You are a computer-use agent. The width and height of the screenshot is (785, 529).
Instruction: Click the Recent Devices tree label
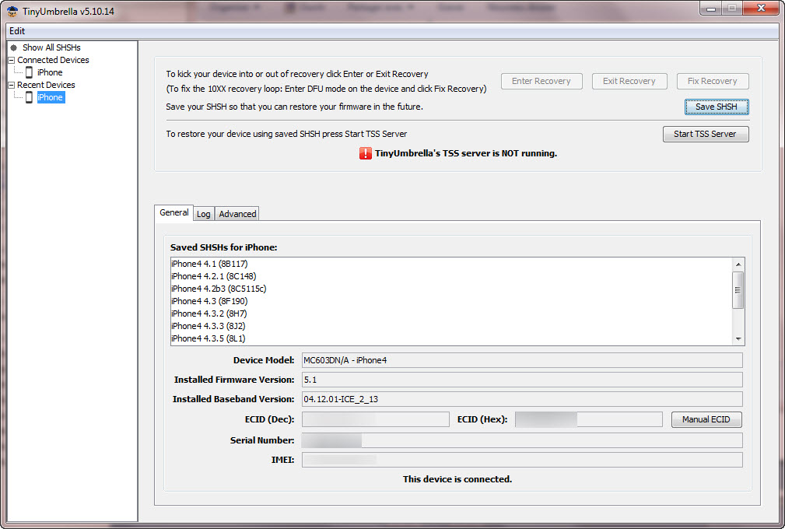46,85
